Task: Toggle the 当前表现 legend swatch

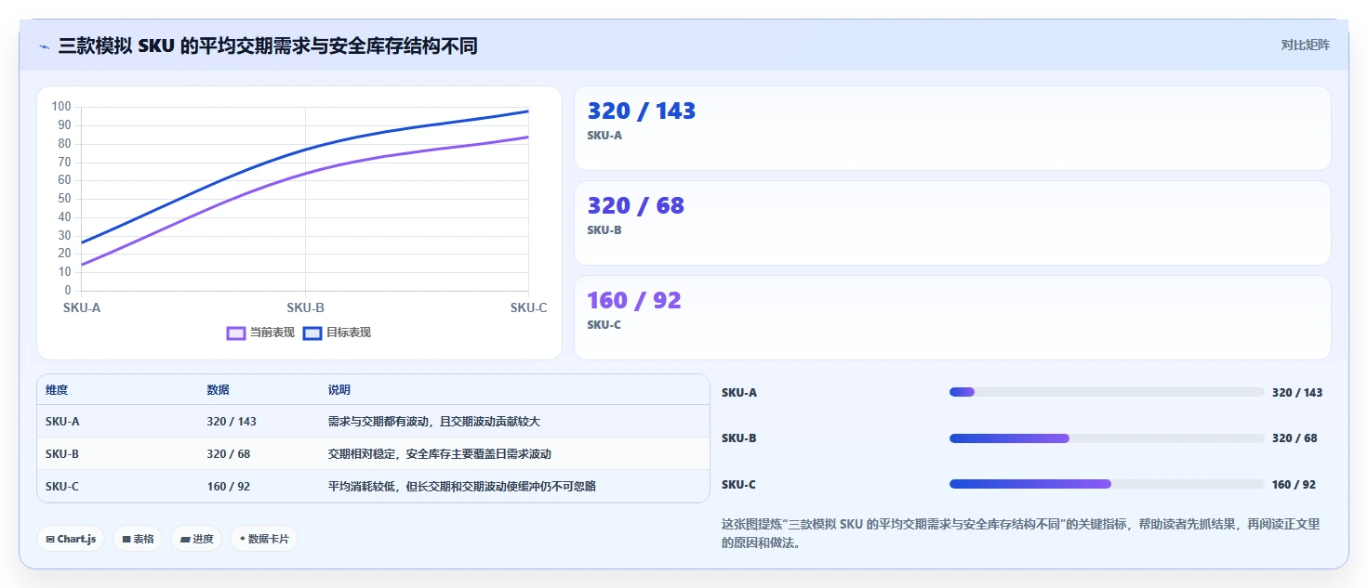Action: (236, 333)
